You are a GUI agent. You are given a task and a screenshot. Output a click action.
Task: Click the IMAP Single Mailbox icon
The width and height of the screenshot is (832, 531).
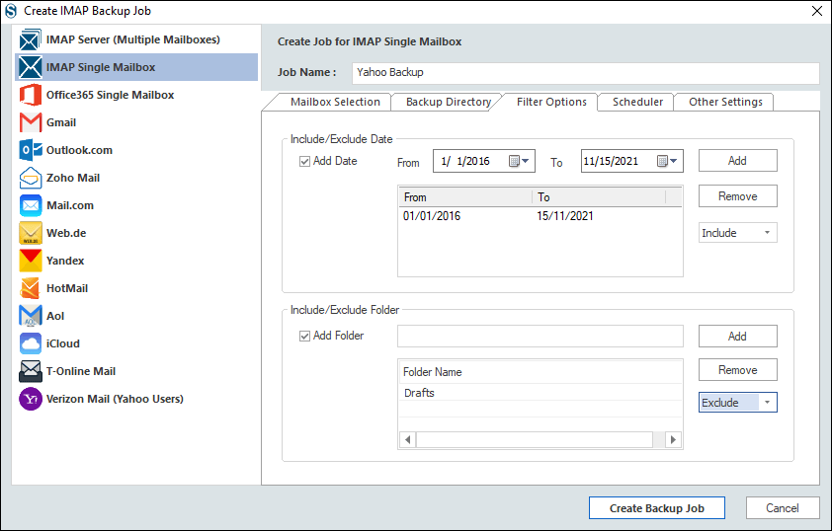coord(31,67)
